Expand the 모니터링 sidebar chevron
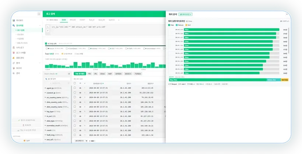302x154 pixels. [40, 25]
